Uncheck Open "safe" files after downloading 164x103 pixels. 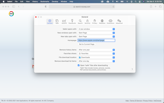pos(78,65)
